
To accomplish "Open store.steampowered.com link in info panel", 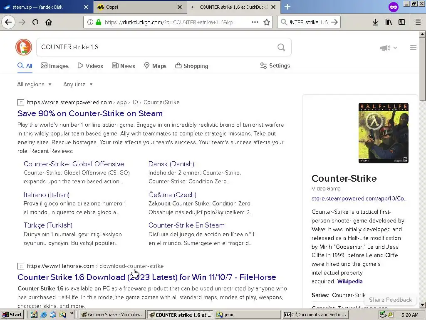I will click(x=359, y=199).
